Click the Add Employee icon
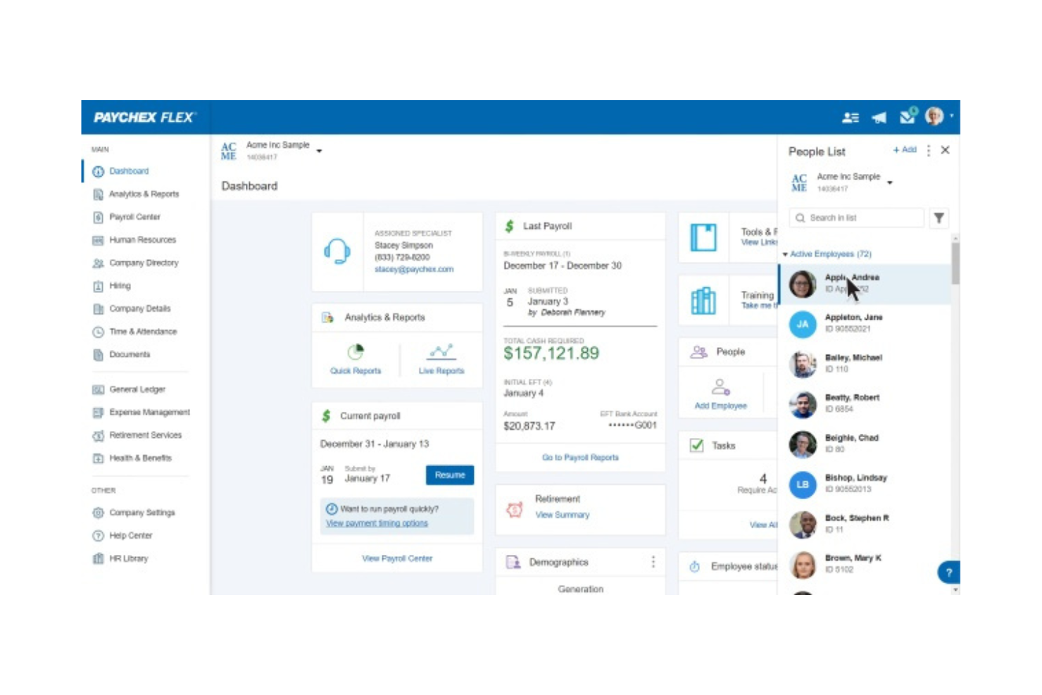This screenshot has width=1042, height=695. click(x=721, y=387)
